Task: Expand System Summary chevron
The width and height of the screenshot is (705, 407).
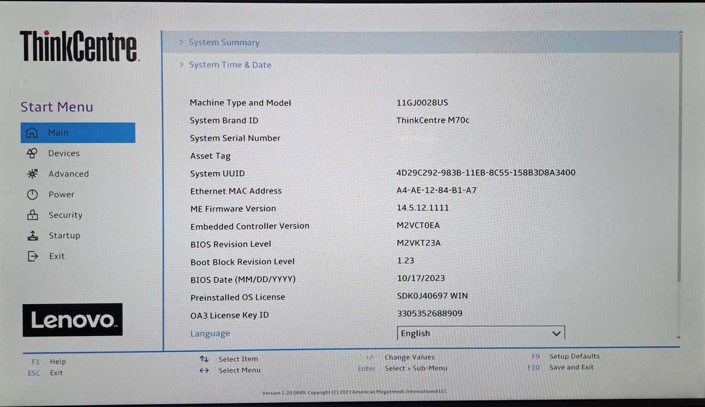Action: click(181, 42)
